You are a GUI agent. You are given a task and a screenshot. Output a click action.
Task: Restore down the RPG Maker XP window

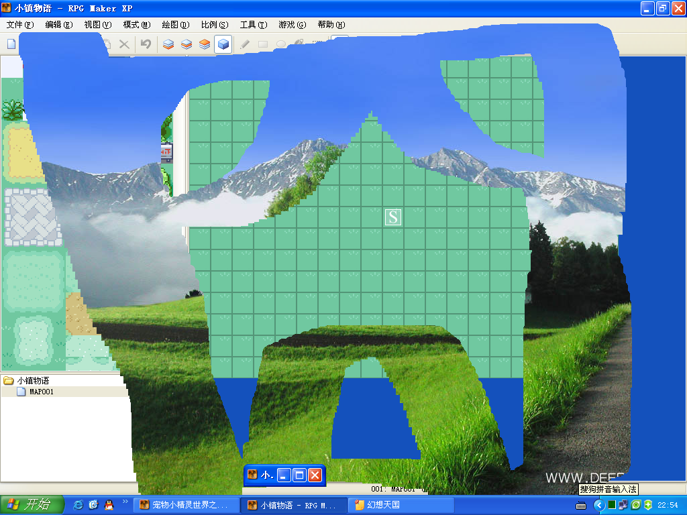663,8
